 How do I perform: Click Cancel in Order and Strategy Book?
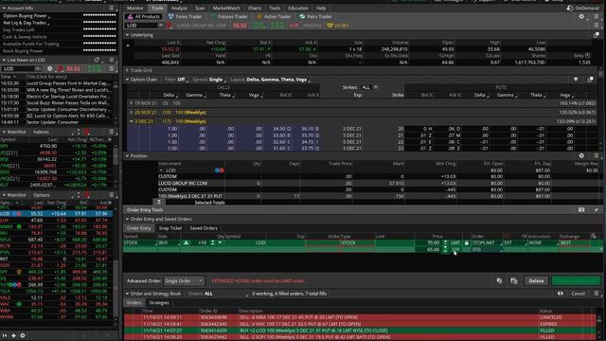pyautogui.click(x=578, y=294)
